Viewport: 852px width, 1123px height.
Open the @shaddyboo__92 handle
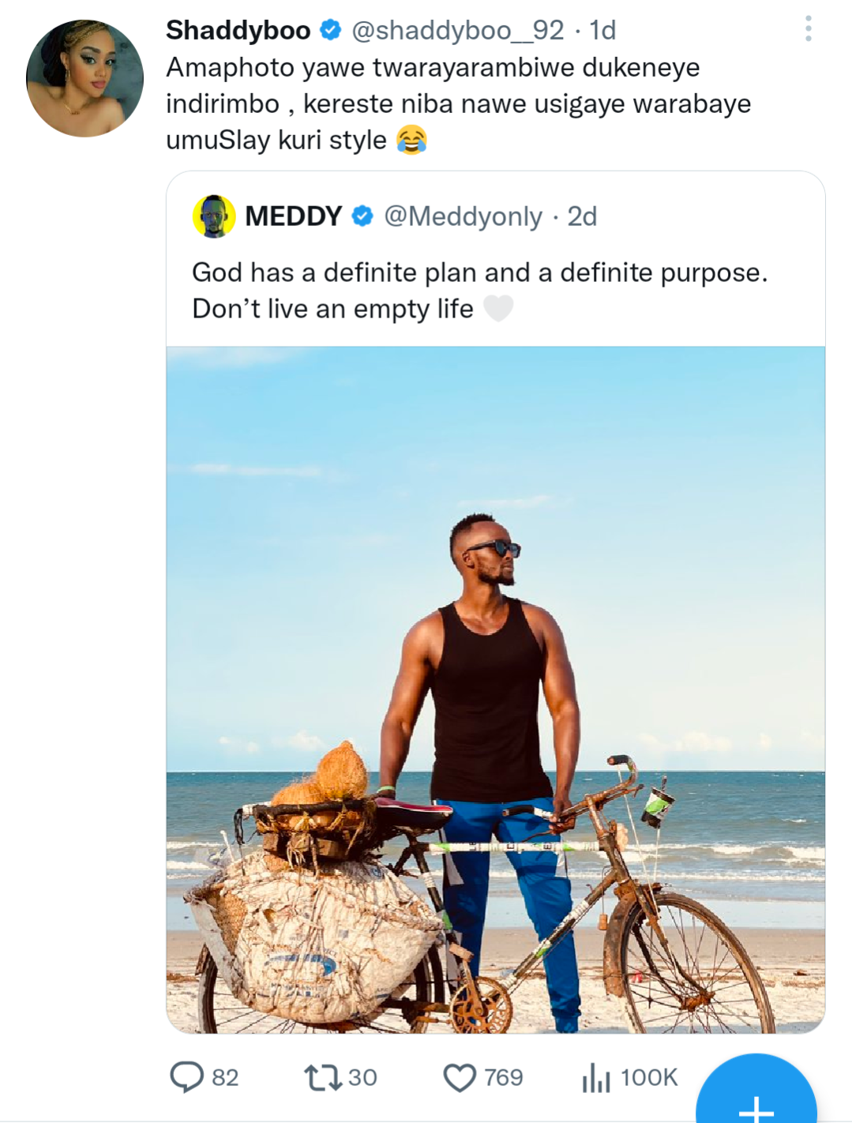pyautogui.click(x=457, y=30)
